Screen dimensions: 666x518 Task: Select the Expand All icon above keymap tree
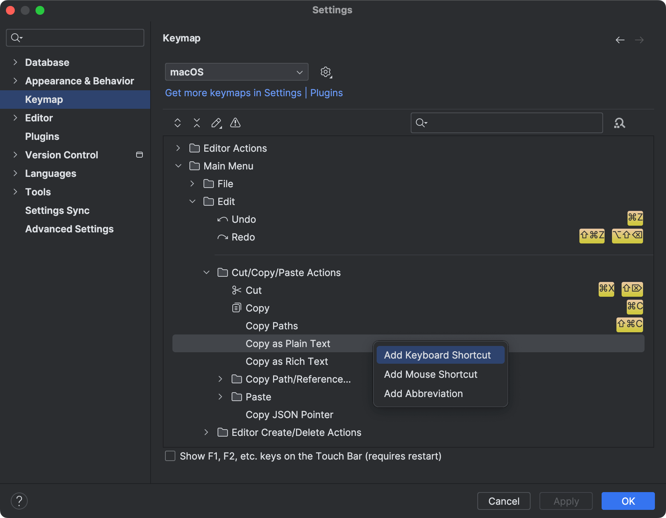click(x=177, y=123)
